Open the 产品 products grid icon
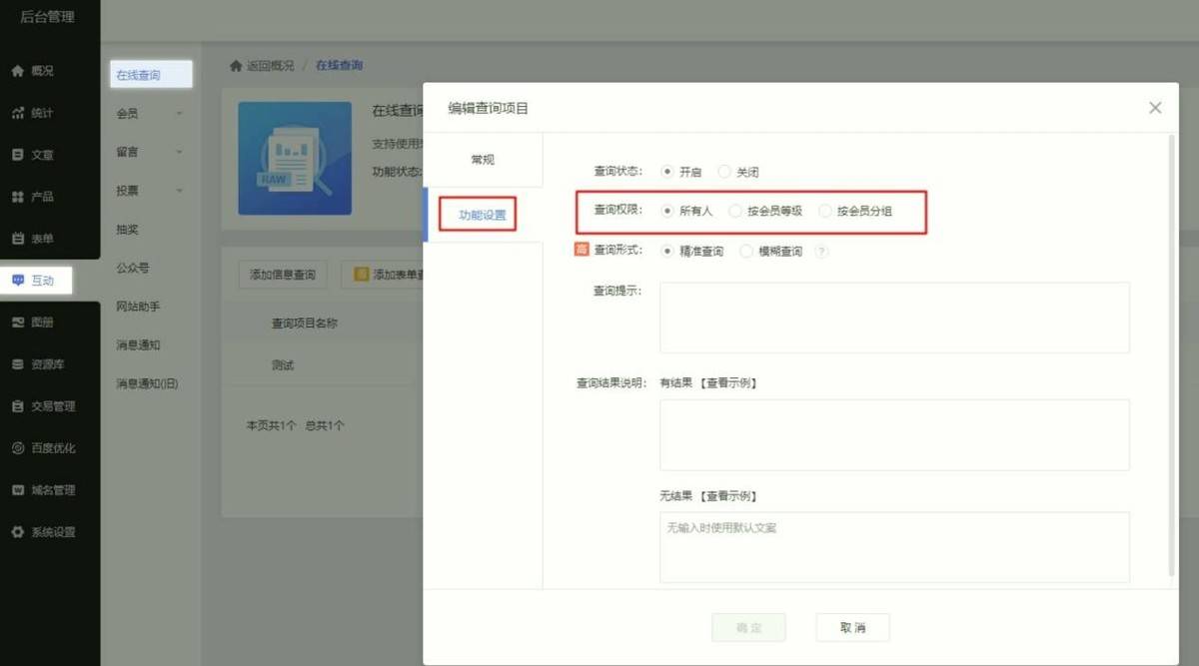 (17, 197)
